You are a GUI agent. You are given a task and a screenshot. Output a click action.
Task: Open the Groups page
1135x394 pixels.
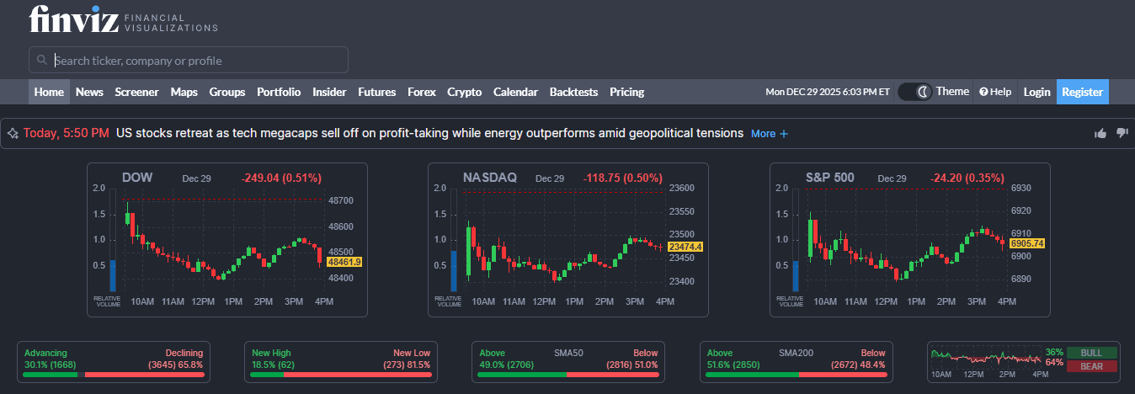tap(227, 92)
